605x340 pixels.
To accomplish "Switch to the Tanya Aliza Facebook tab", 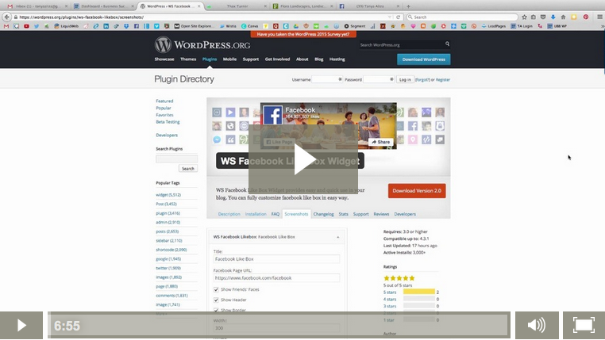I will 369,6.
